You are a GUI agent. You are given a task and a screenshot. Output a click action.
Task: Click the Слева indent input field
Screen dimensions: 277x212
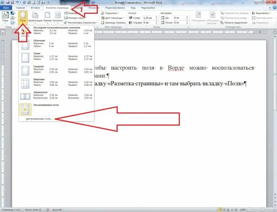(x=149, y=18)
